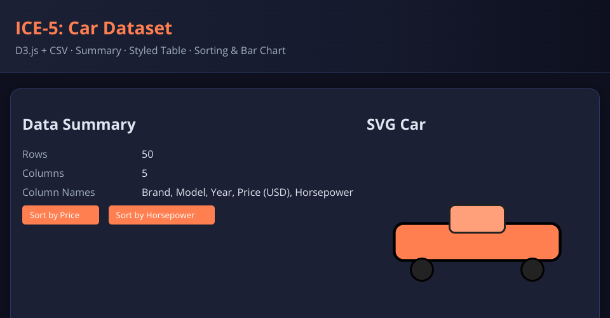Select the SVG Car heading
This screenshot has width=610, height=318.
[x=396, y=125]
